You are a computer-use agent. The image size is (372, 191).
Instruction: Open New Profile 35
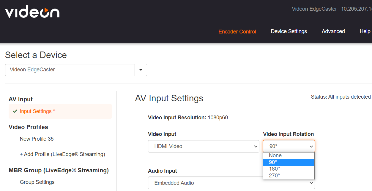[x=37, y=139]
